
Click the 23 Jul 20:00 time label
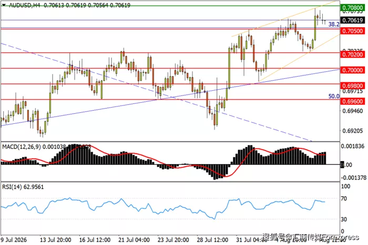pyautogui.click(x=173, y=240)
